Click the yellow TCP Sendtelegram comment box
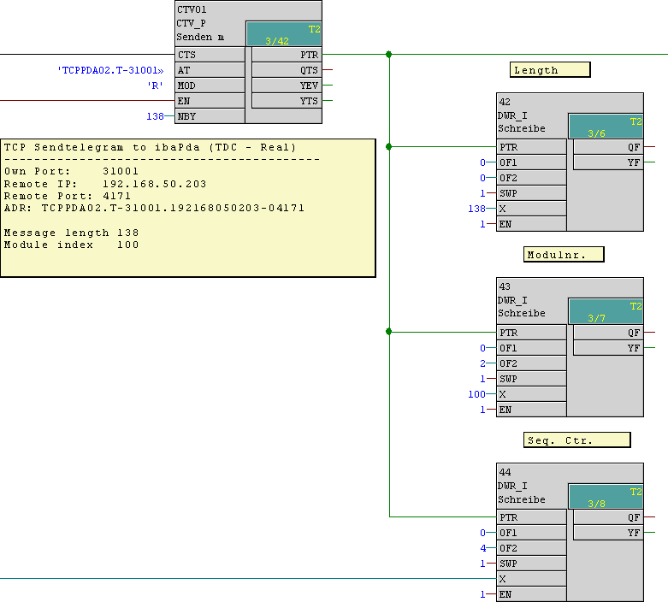Screen dimensions: 668x602 188,208
